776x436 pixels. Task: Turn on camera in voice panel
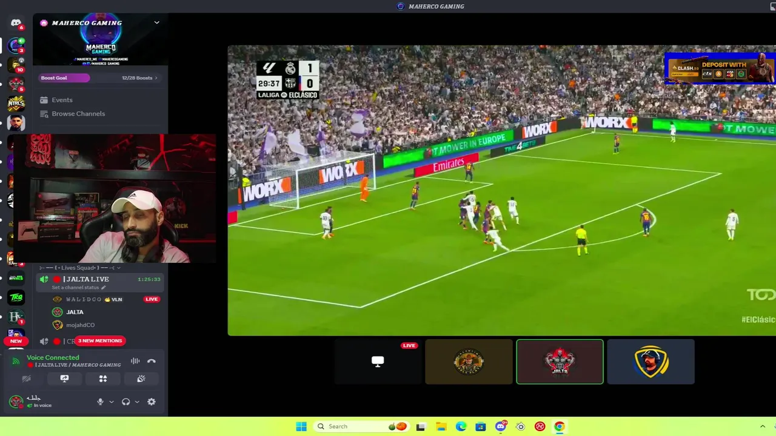(26, 378)
